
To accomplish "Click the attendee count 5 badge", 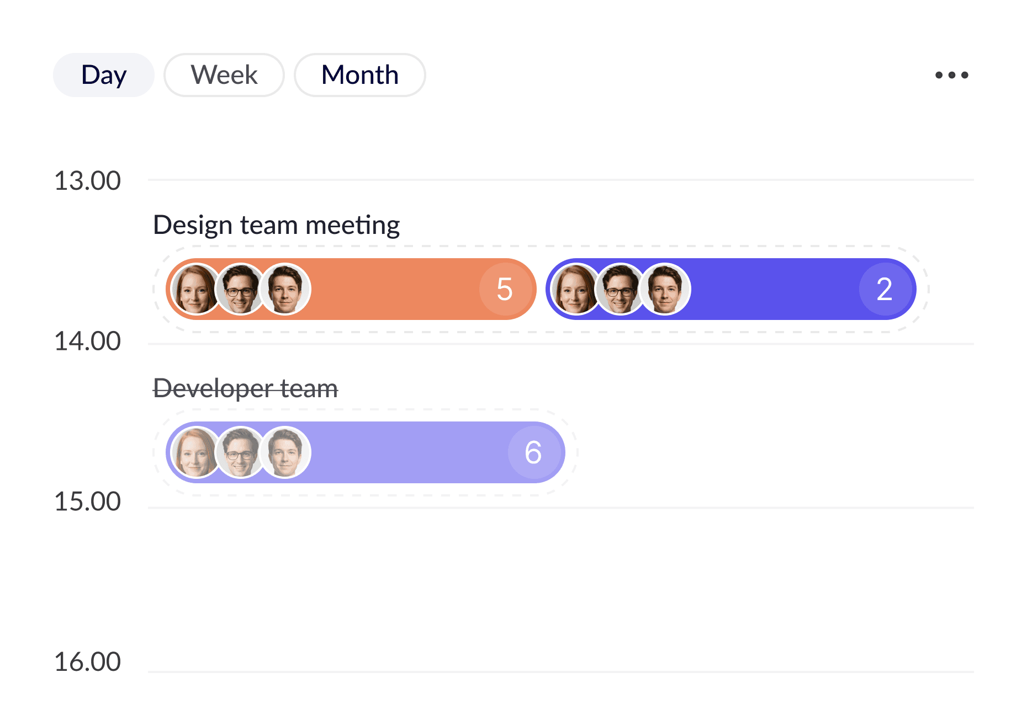I will 505,289.
